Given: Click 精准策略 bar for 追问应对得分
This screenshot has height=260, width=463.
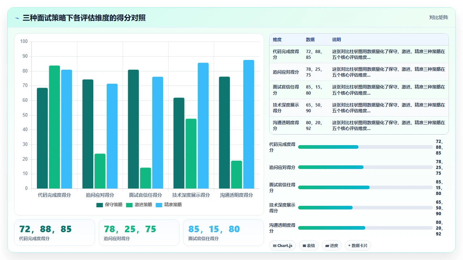Looking at the screenshot, I should click(x=112, y=136).
